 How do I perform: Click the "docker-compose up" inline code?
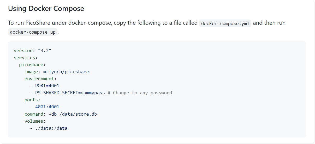click(33, 32)
